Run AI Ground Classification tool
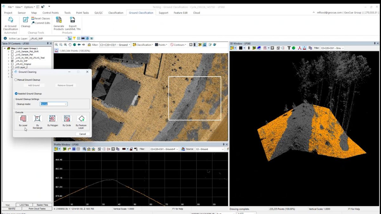 click(10, 23)
